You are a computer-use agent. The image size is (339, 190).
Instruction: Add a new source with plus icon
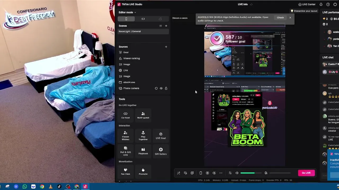pos(166,47)
